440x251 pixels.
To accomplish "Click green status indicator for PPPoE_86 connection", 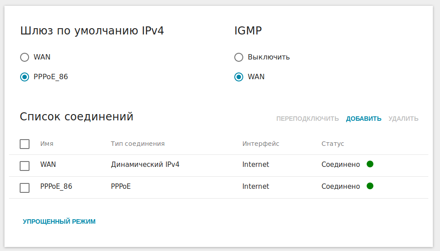I will [x=370, y=186].
